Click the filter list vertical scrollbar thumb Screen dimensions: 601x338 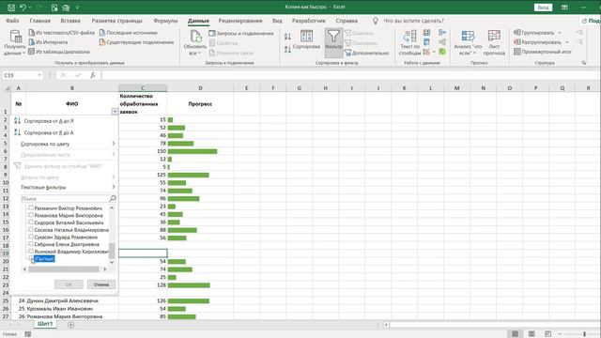click(x=112, y=251)
